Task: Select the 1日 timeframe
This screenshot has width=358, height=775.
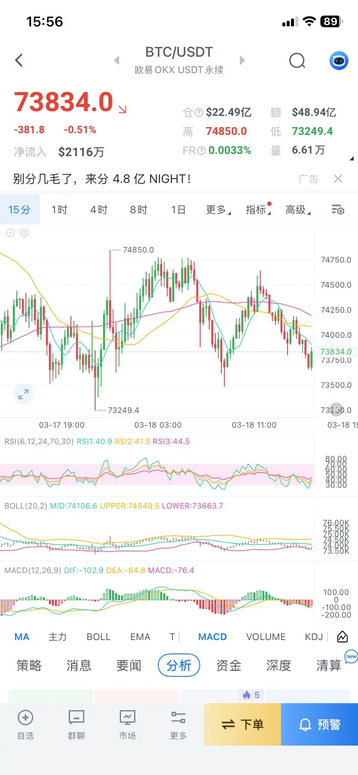Action: click(178, 210)
